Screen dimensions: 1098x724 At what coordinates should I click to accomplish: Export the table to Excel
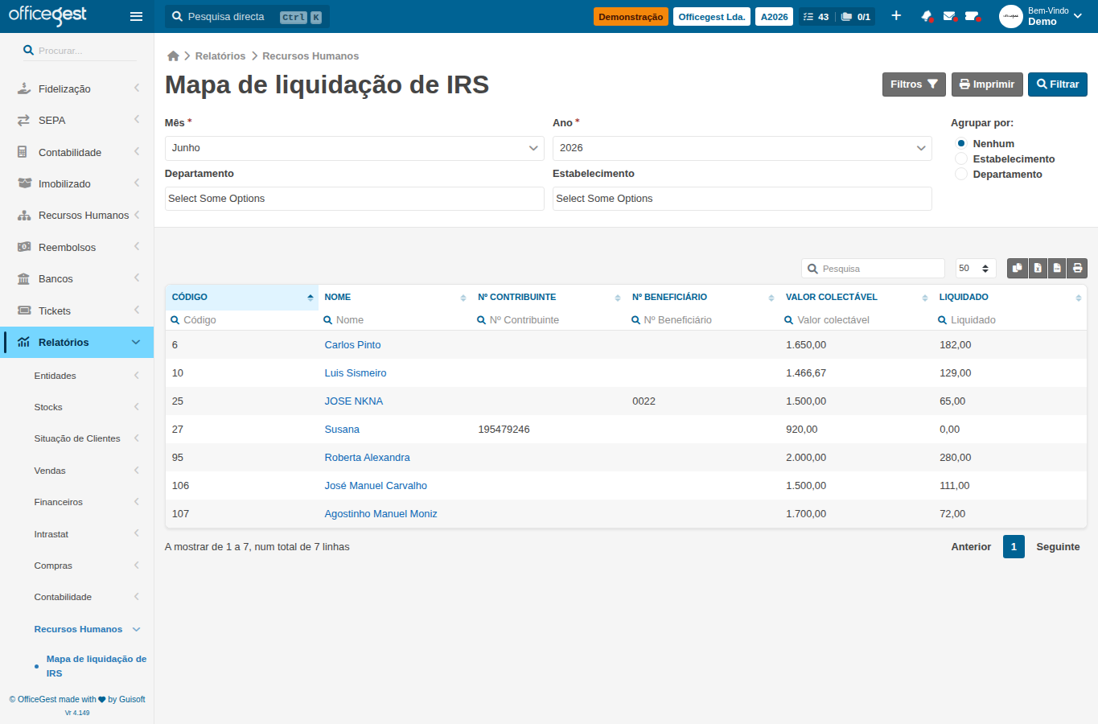click(1038, 269)
